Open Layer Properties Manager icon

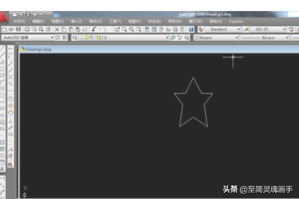(x=75, y=38)
